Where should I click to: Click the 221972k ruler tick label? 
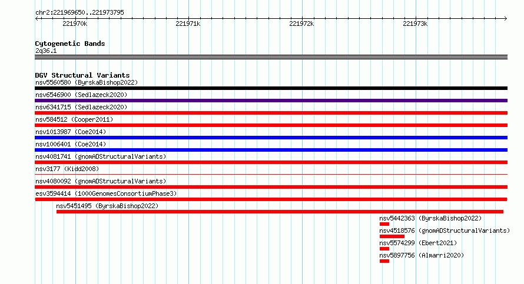coord(301,24)
